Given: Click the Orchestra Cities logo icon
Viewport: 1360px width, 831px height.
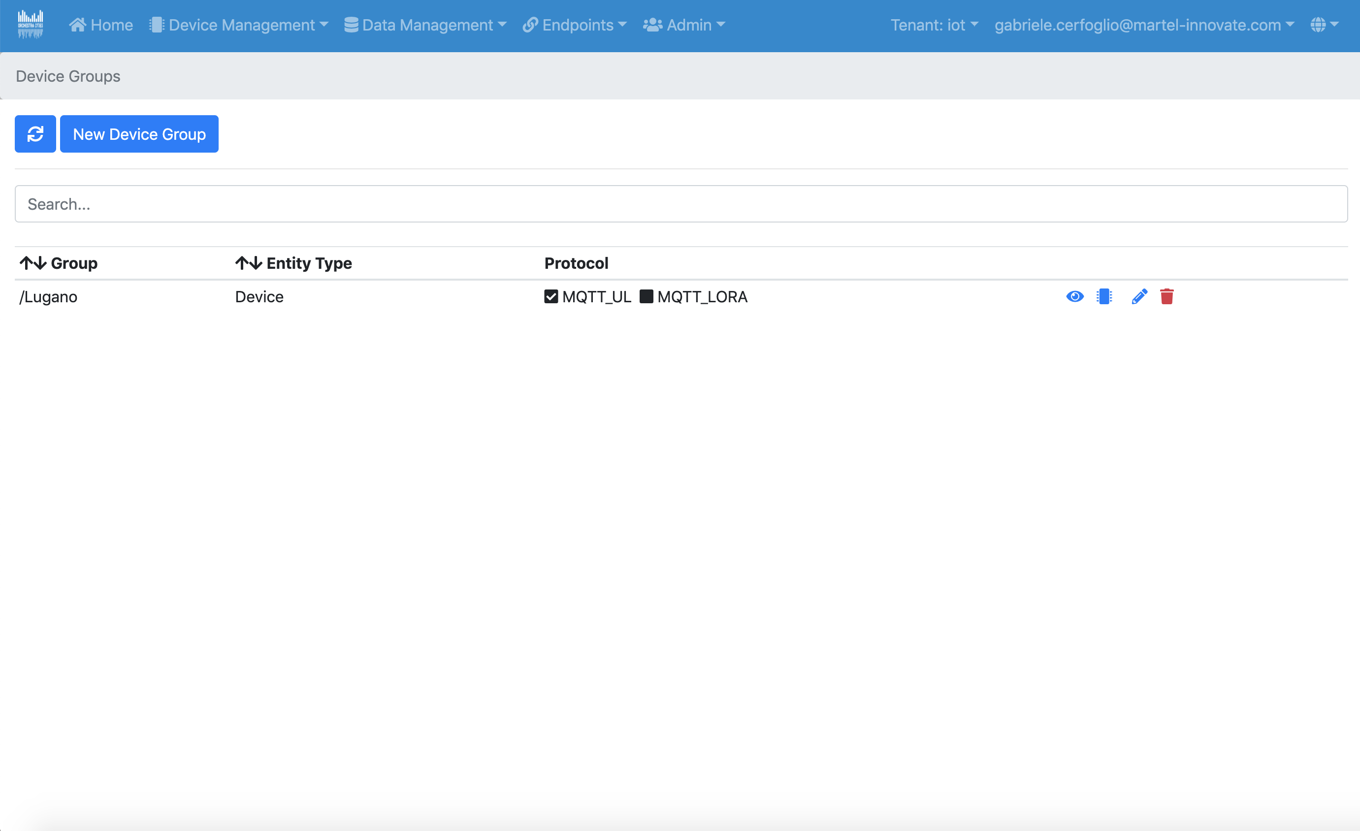Looking at the screenshot, I should [x=31, y=25].
